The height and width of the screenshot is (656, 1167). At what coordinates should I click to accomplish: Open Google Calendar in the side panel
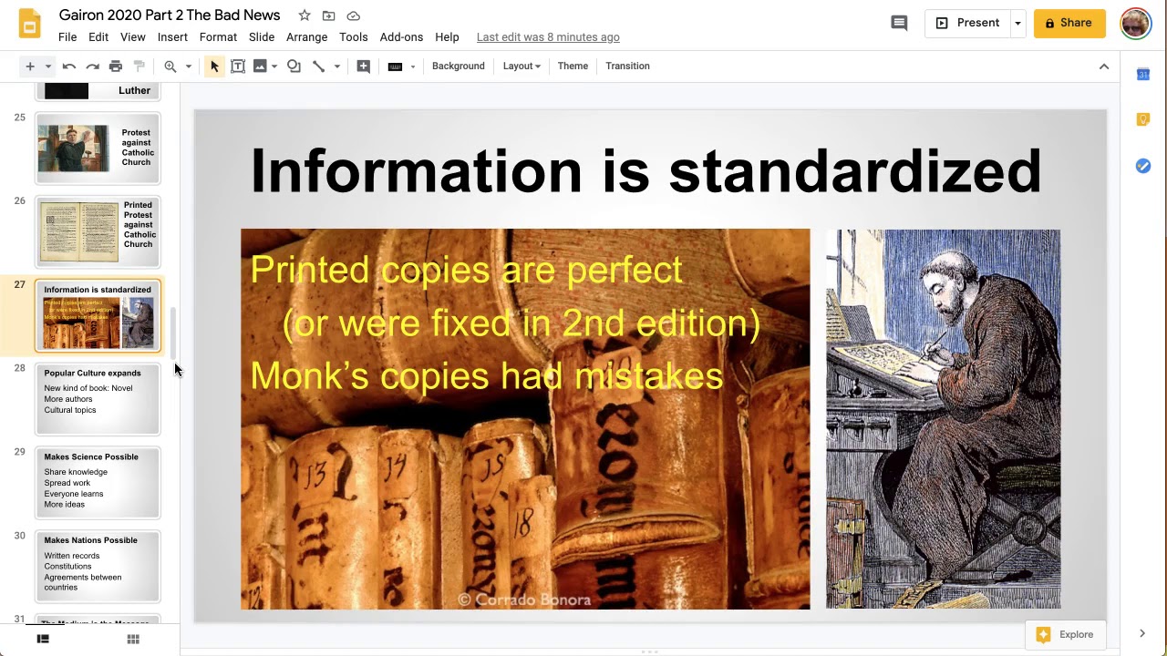(1143, 75)
